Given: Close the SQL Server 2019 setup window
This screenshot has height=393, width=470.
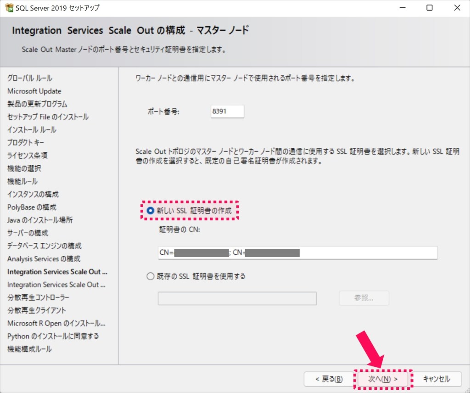Looking at the screenshot, I should 457,8.
